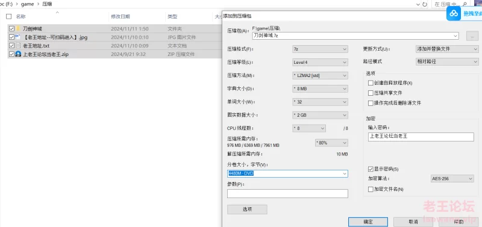482x227 pixels.
Task: Open the 压缩方法 LZMA2 dropdown
Action: click(x=321, y=75)
